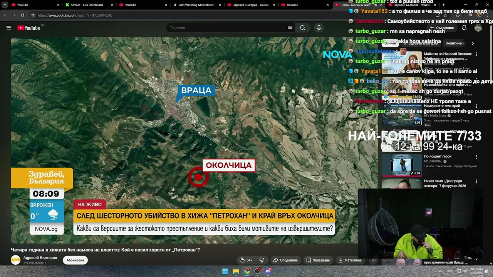Start voice search with the microphone icon
Viewport: 493px width, 277px height.
pyautogui.click(x=319, y=28)
